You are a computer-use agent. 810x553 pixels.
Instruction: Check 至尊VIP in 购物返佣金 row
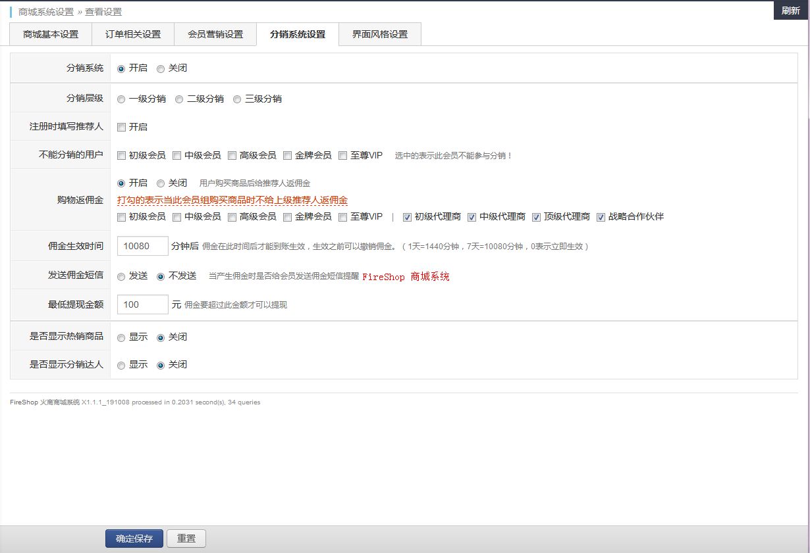pyautogui.click(x=342, y=217)
